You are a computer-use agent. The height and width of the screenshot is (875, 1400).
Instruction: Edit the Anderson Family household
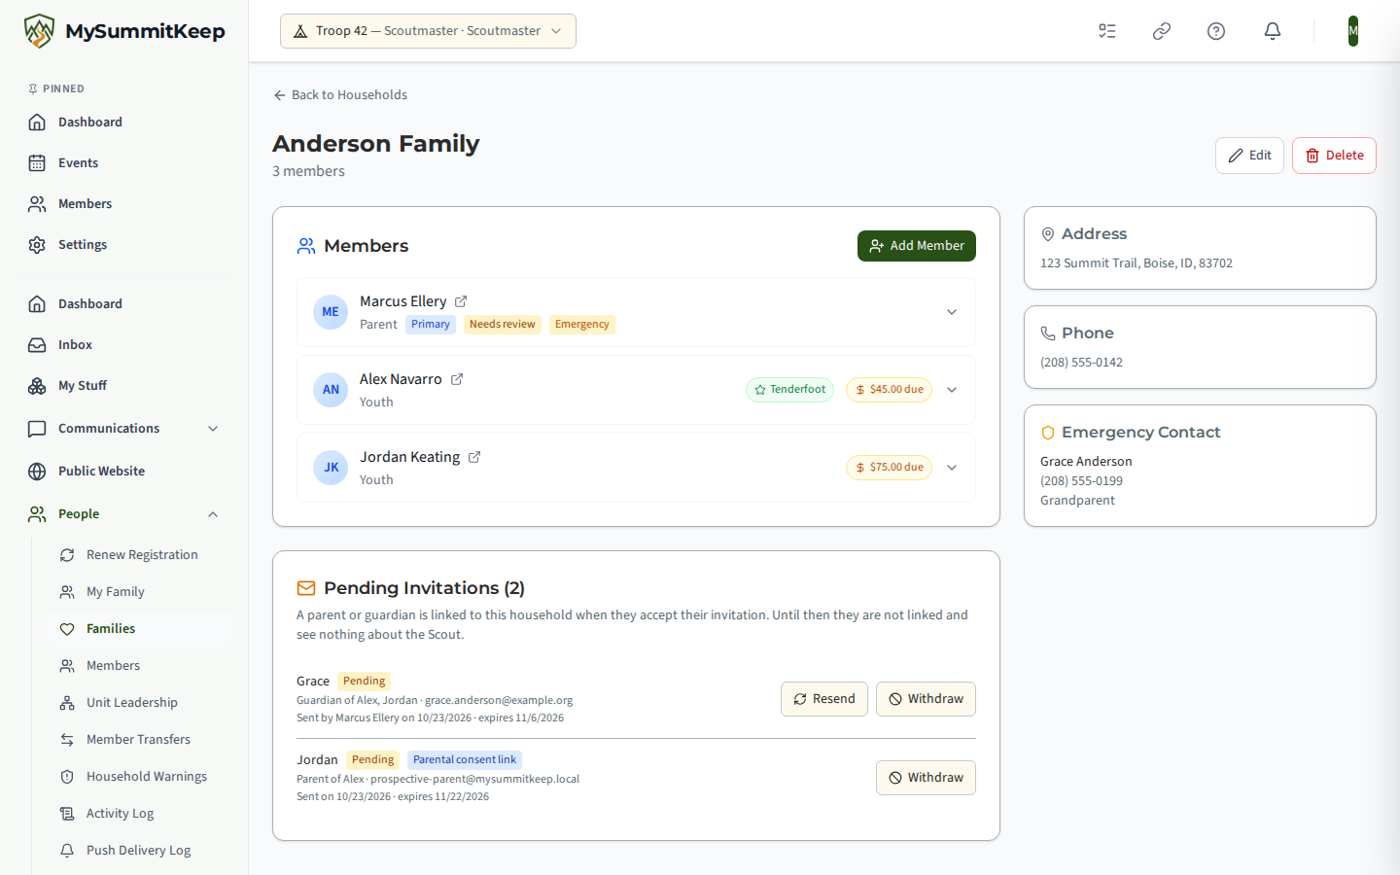pyautogui.click(x=1249, y=156)
